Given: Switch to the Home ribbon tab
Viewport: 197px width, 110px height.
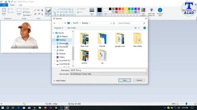Looking at the screenshot, I should pyautogui.click(x=12, y=5).
